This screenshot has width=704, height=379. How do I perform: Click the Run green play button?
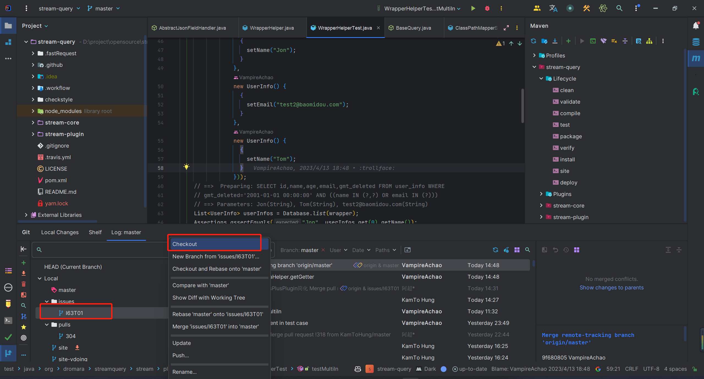click(473, 9)
